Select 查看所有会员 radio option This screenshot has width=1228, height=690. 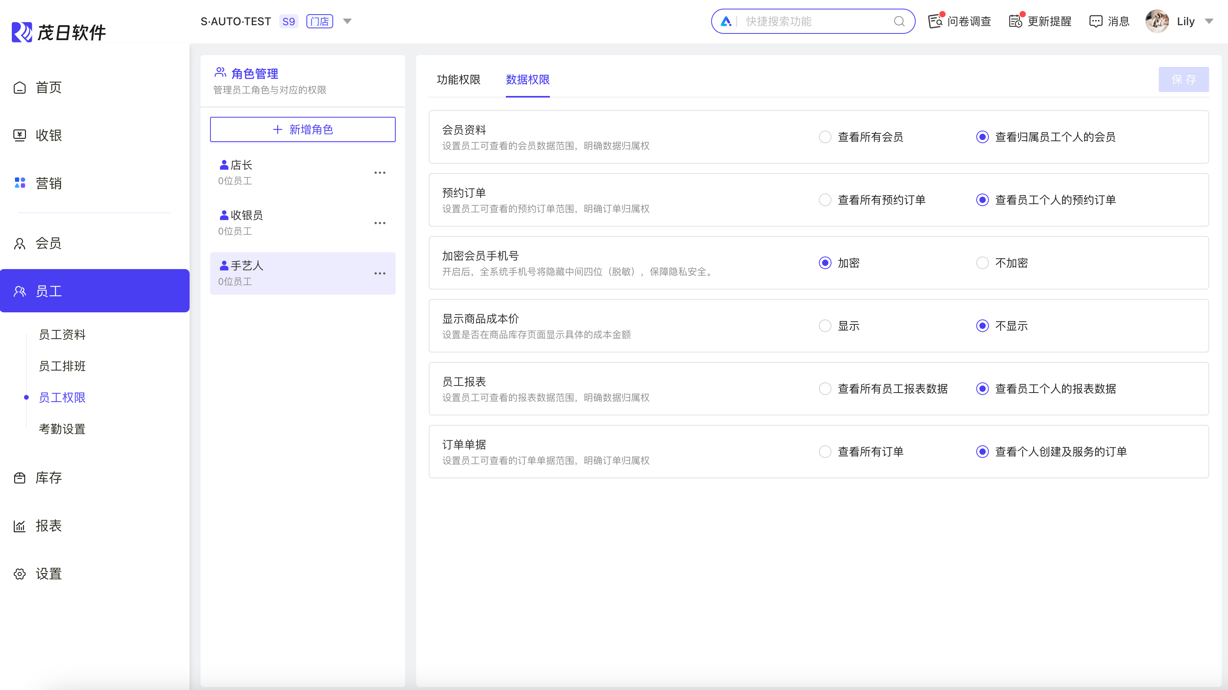coord(825,137)
